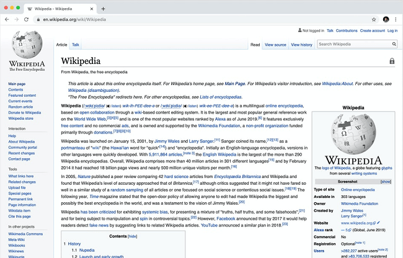Open the Wikipedia (disambiguation) link

[94, 90]
